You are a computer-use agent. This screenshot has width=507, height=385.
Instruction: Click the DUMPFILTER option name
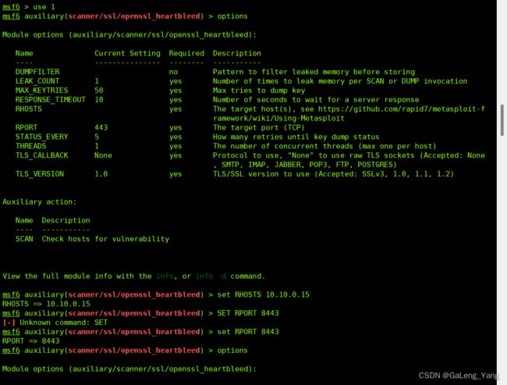click(x=37, y=72)
